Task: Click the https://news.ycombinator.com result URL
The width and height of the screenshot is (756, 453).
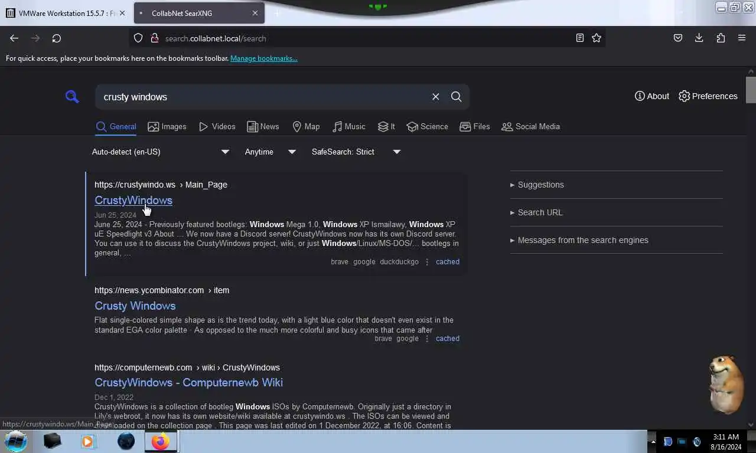Action: click(x=162, y=290)
